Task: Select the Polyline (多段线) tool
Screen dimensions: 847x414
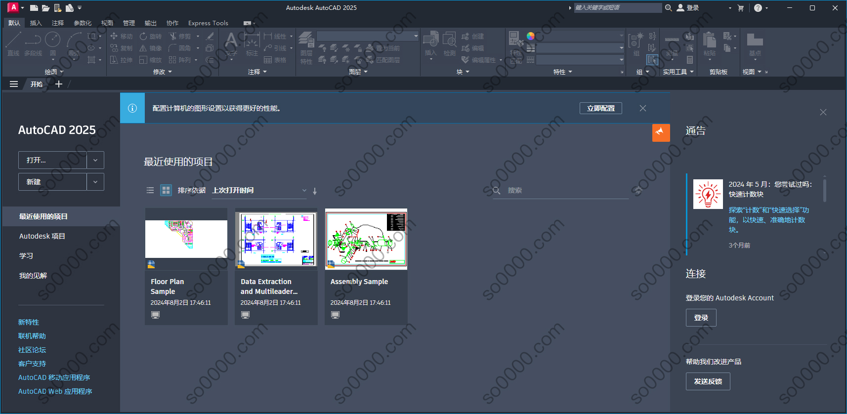Action: pos(33,44)
